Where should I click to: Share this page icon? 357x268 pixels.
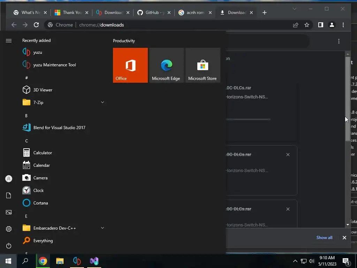[296, 25]
